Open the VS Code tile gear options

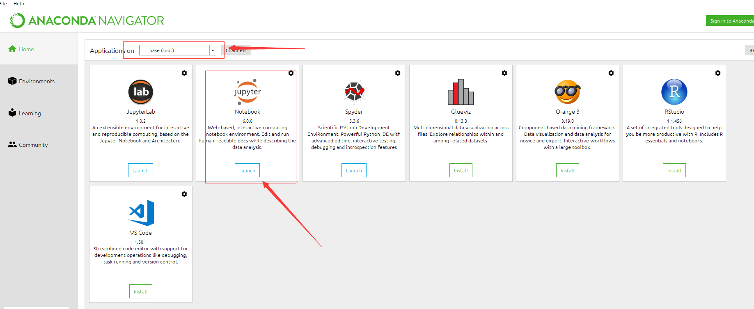coord(184,194)
